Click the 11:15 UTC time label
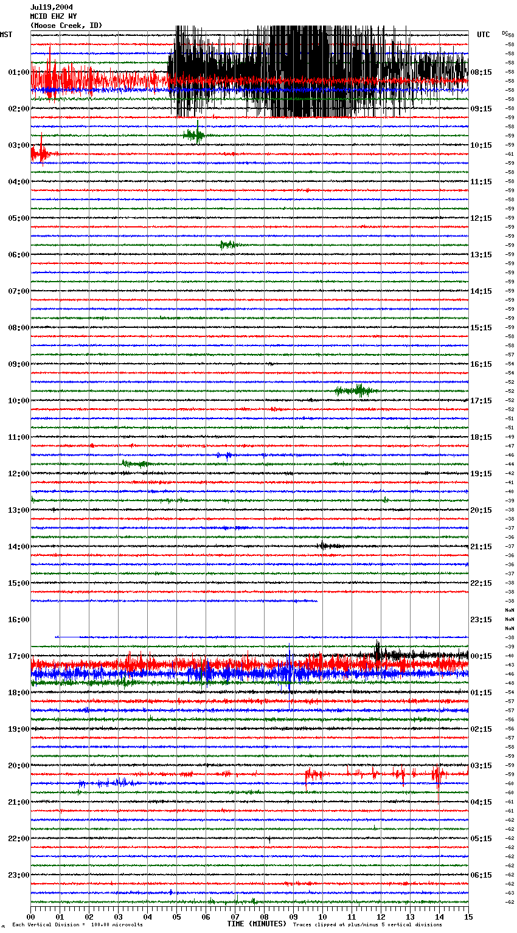This screenshot has height=933, width=517. tap(481, 181)
